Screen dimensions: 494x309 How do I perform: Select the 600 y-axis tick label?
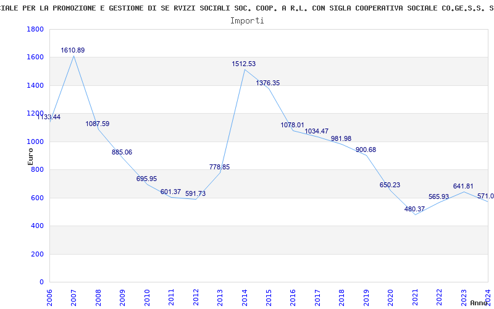(37, 198)
